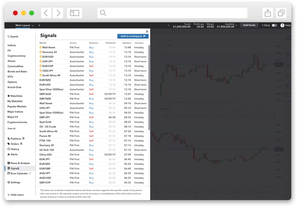Open Search in the left sidebar
Viewport: 297px width, 209px height.
(13, 37)
